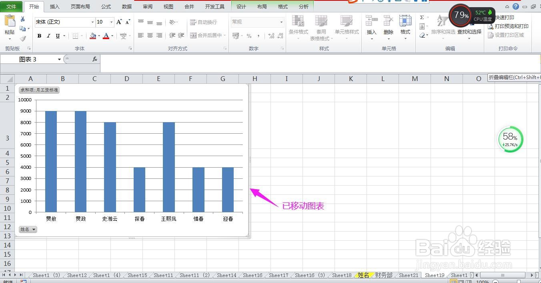Screen dimensions: 541x283
Task: Open font dialog launcher in 字体 group
Action: (x=130, y=48)
